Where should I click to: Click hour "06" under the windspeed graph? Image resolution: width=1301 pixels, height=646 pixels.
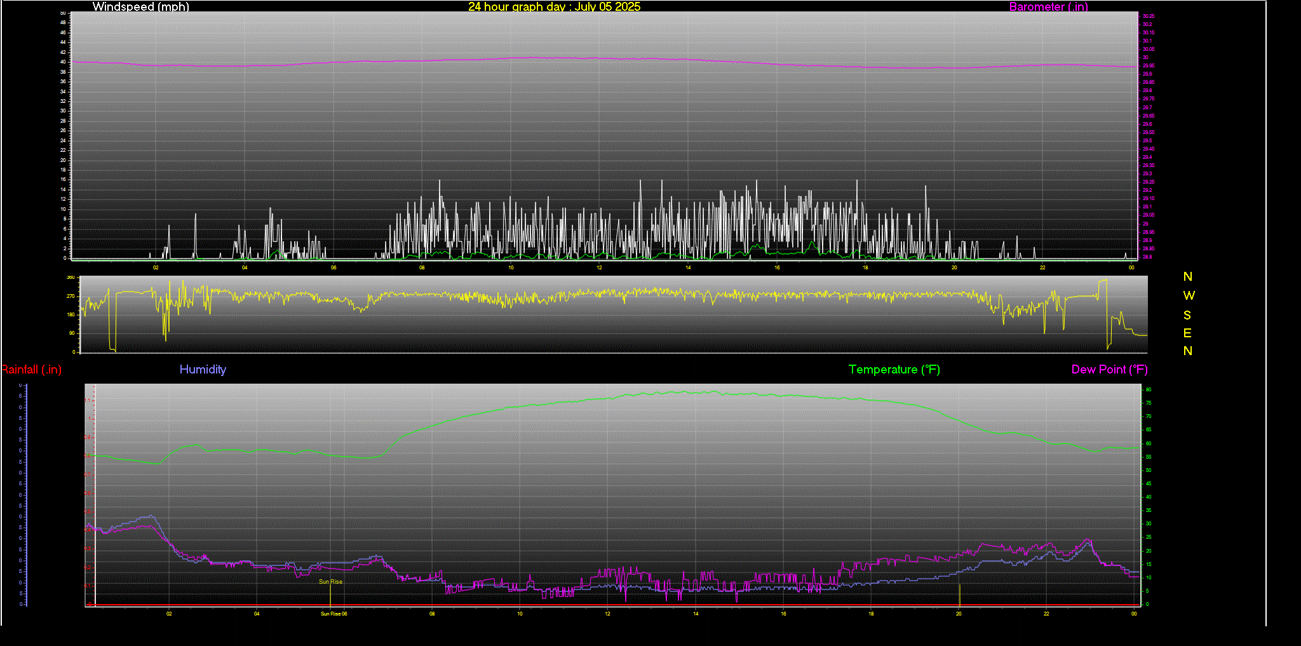coord(334,267)
